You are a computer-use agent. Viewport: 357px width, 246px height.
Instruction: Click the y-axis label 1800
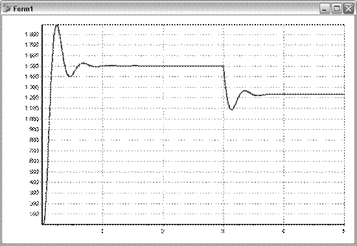tap(32, 34)
